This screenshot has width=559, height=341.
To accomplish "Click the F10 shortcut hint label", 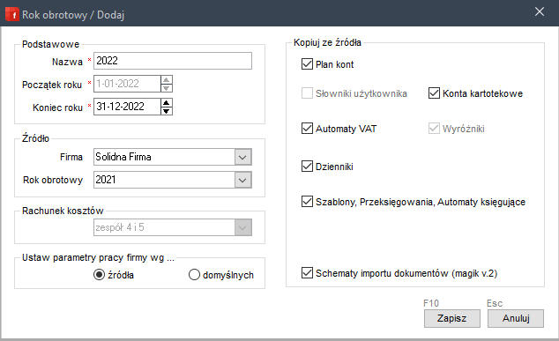I will (431, 303).
